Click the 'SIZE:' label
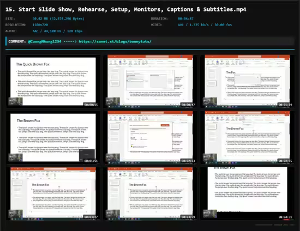The height and width of the screenshot is (231, 300). pyautogui.click(x=10, y=19)
